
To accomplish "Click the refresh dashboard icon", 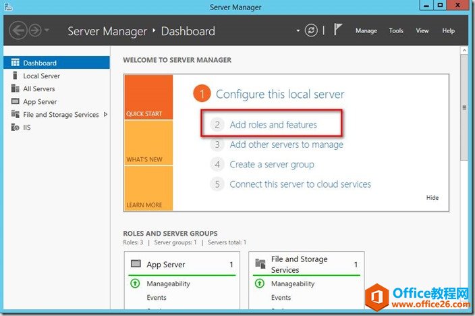I will click(x=311, y=30).
